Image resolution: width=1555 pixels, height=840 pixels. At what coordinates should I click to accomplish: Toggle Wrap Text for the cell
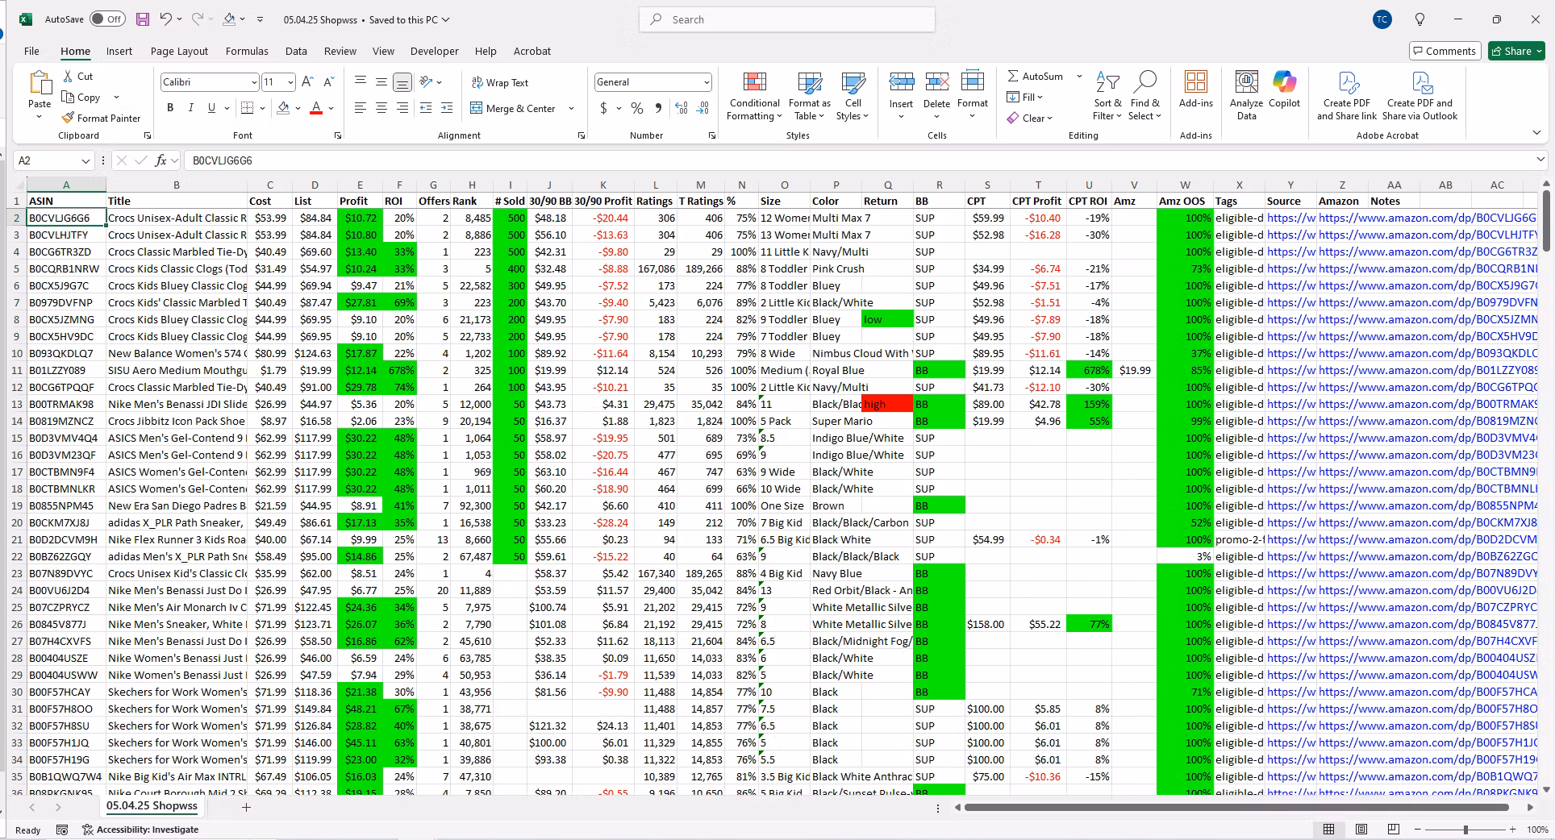[500, 82]
